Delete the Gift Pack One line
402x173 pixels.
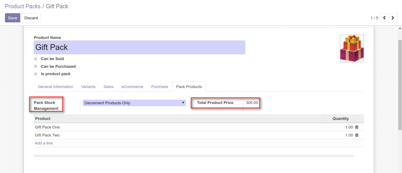point(357,127)
